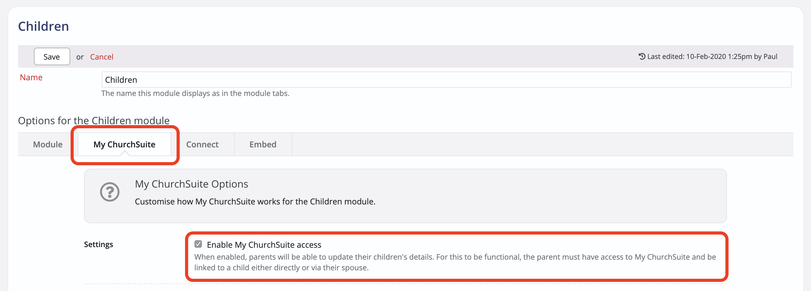This screenshot has height=291, width=811.
Task: Click the Children page heading
Action: (44, 26)
